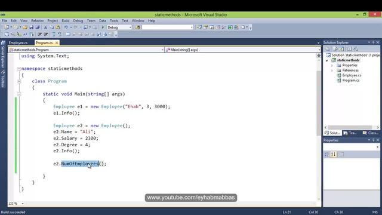Select the Alphabetical sort icon in Properties

(334, 154)
